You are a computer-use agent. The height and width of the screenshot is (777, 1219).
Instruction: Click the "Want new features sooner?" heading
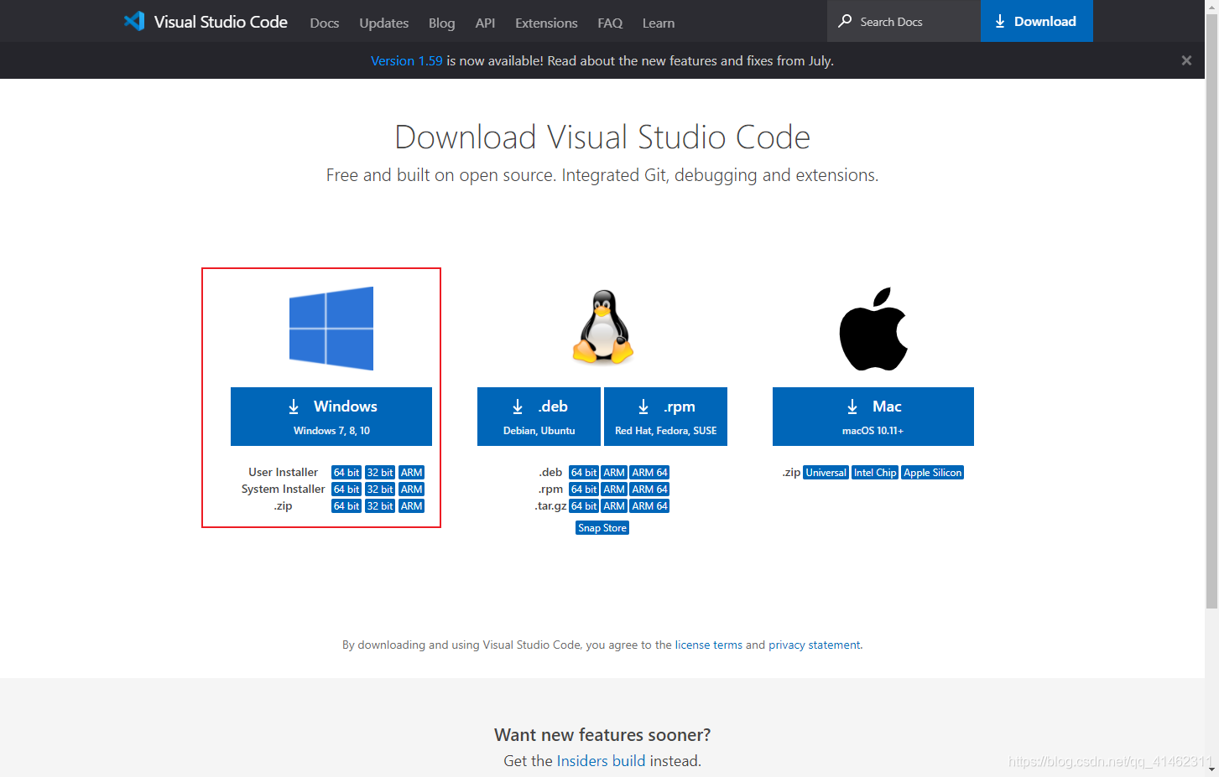pyautogui.click(x=602, y=735)
